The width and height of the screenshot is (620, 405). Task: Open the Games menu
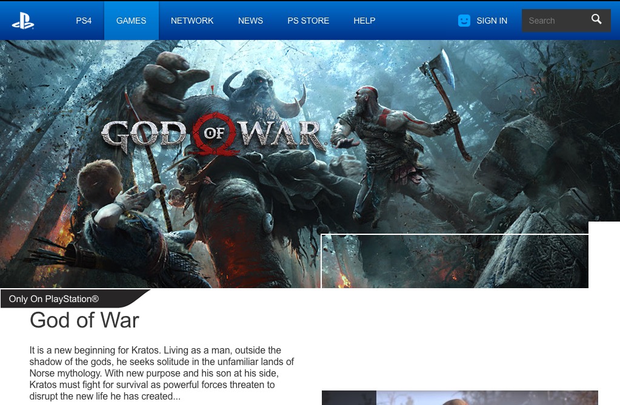coord(132,21)
